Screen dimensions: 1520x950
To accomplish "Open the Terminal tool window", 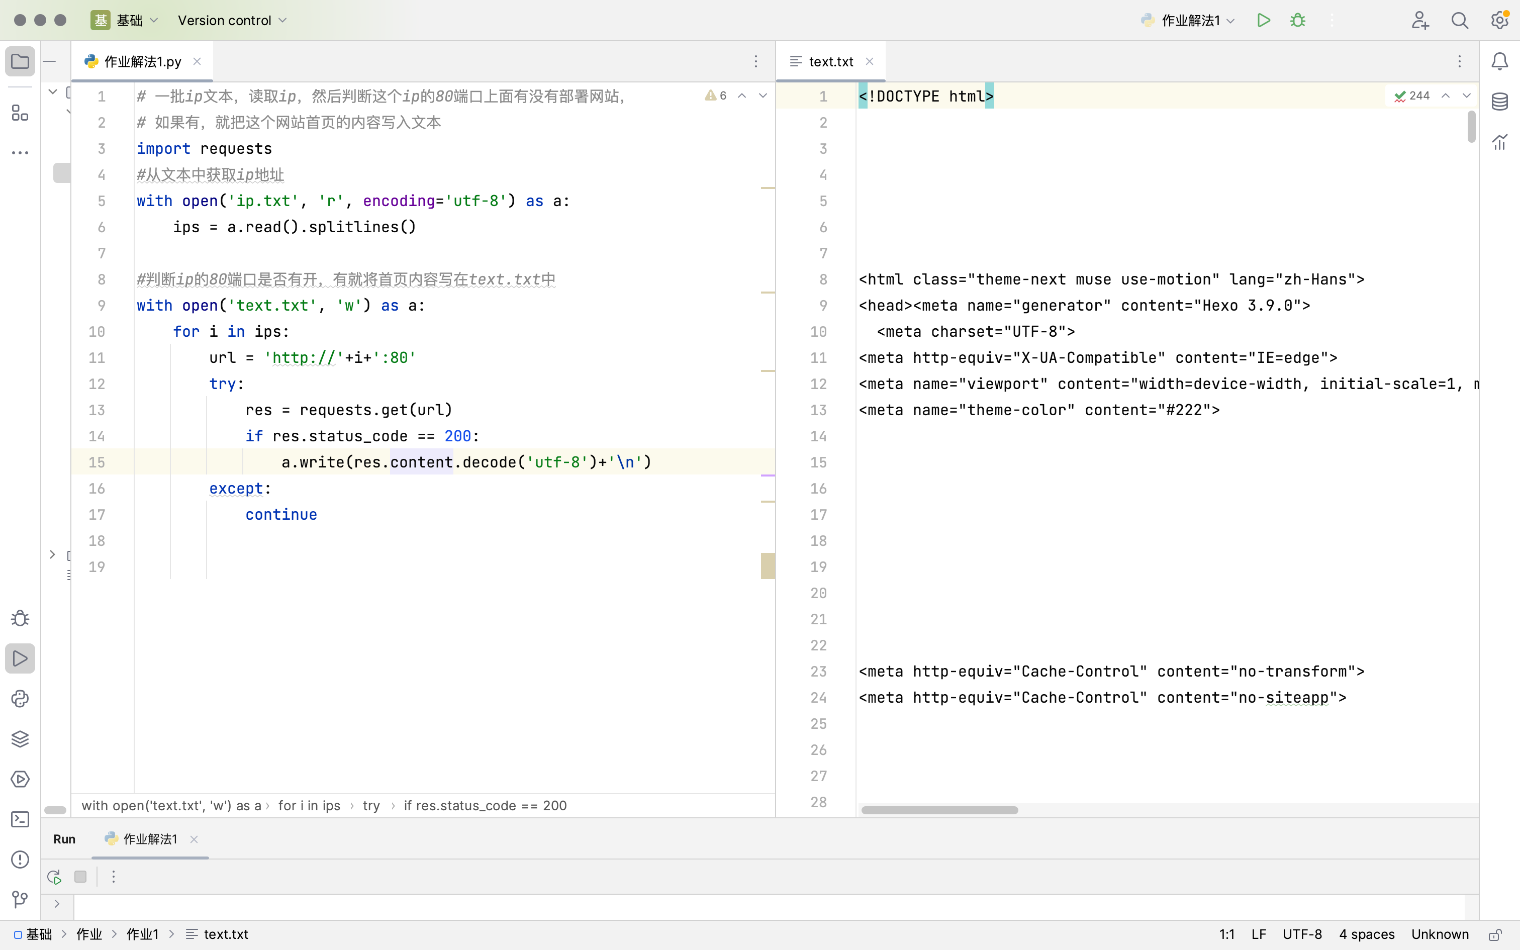I will [x=20, y=819].
